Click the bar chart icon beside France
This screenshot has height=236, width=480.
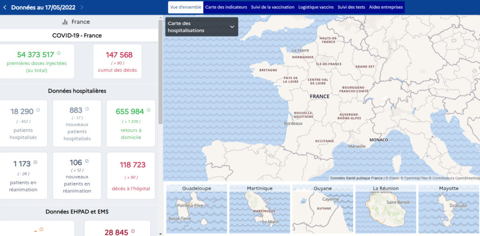65,22
